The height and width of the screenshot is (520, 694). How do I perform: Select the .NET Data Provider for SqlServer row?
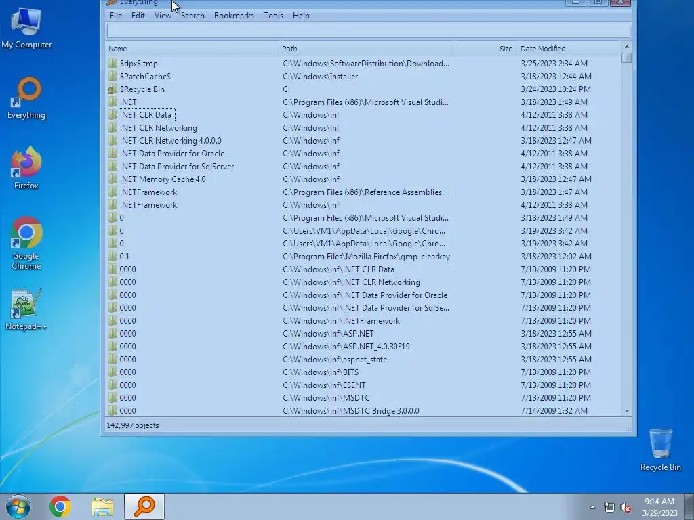click(x=364, y=167)
